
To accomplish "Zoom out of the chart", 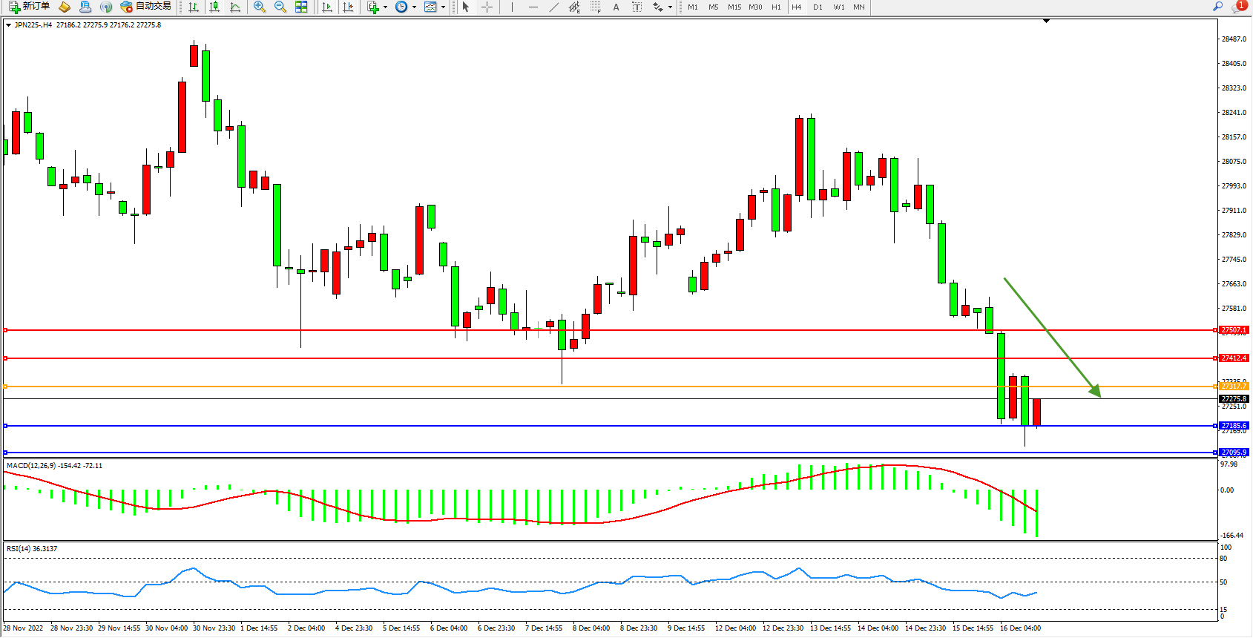I will tap(280, 7).
